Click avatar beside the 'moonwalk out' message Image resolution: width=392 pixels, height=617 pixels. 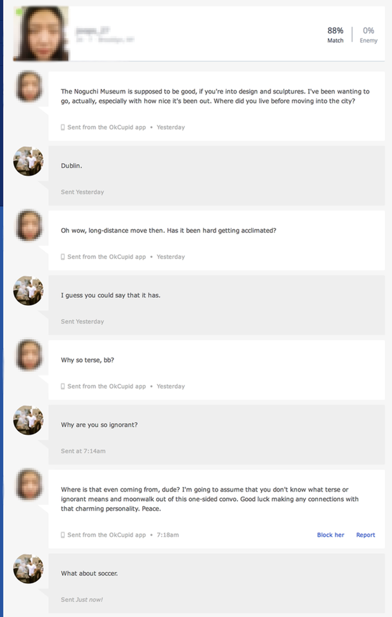pos(28,485)
